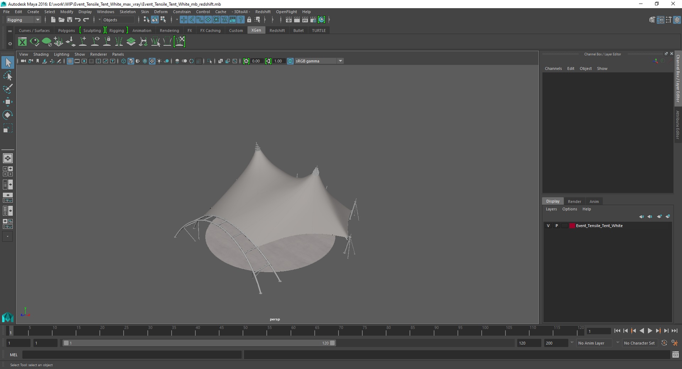This screenshot has height=369, width=682.
Task: Open the Redshift menu in menu bar
Action: (x=263, y=12)
